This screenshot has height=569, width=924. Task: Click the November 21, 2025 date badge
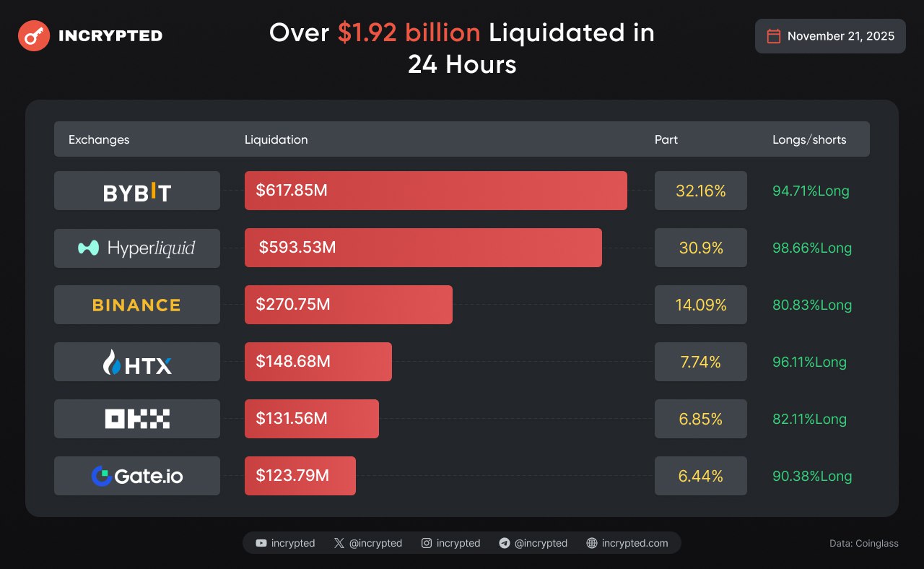830,36
